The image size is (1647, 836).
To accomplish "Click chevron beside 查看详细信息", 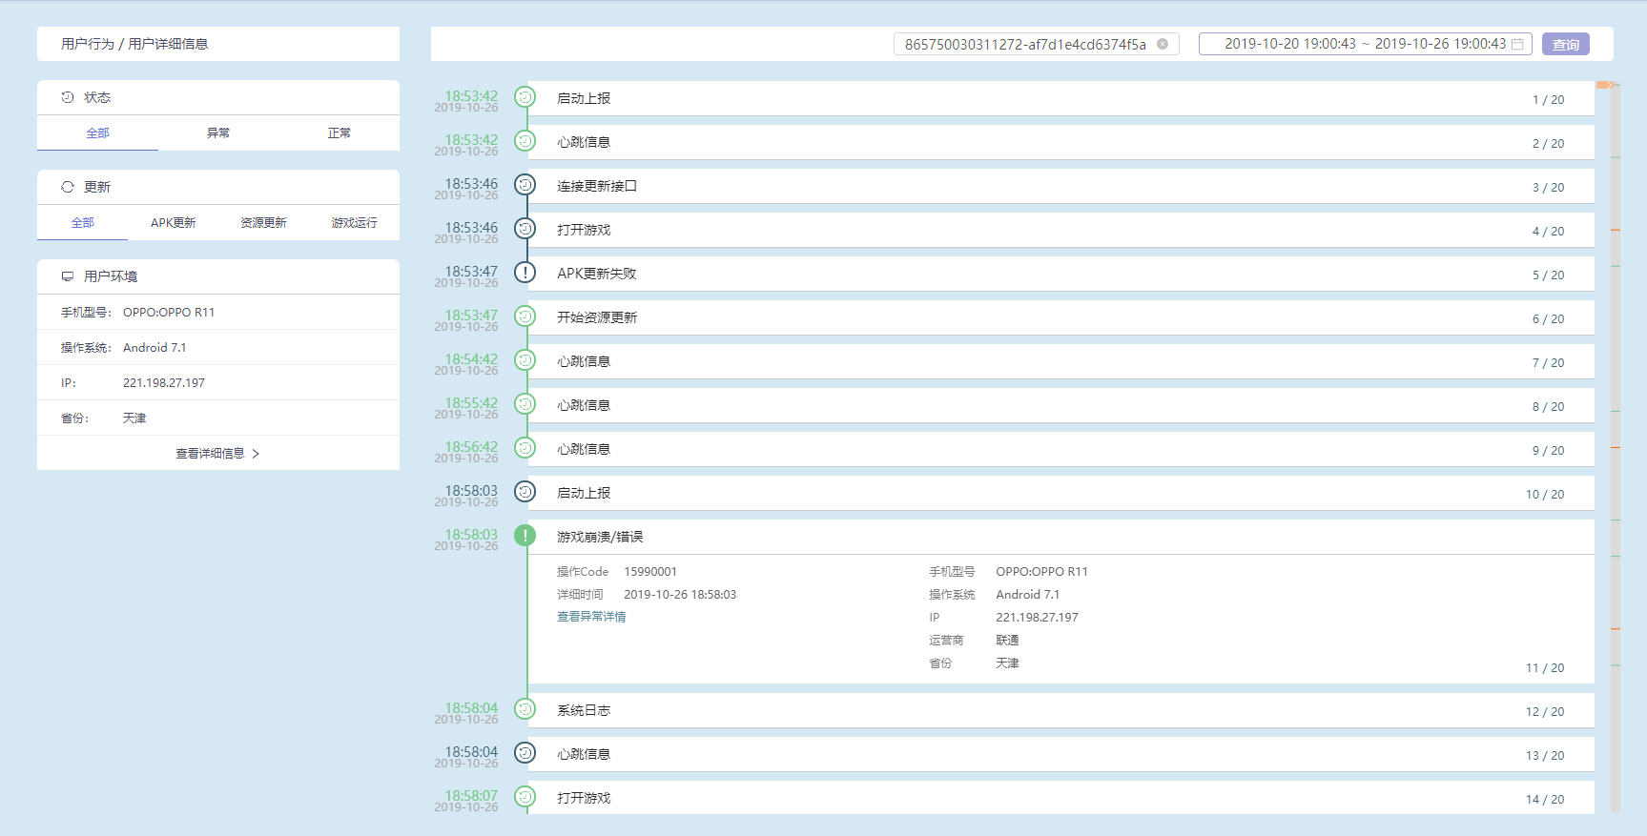I will pos(256,454).
